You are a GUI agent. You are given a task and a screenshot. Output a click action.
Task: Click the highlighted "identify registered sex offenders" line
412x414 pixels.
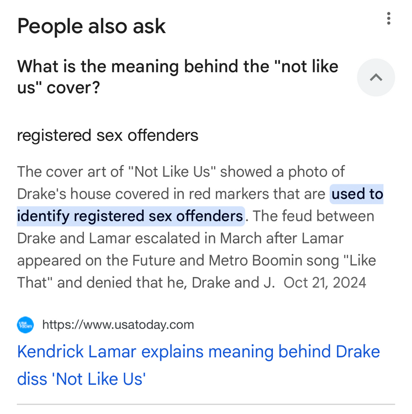click(130, 216)
